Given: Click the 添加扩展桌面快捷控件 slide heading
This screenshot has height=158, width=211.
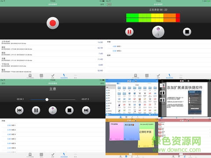Looking at the screenshot, I should [185, 88].
